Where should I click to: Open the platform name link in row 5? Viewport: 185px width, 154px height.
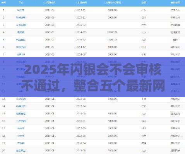point(21,40)
